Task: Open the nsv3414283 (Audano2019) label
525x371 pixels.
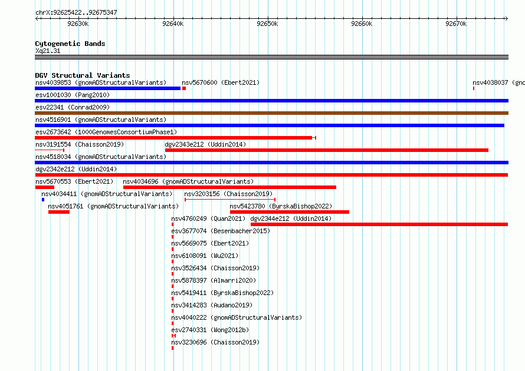Action: click(212, 305)
